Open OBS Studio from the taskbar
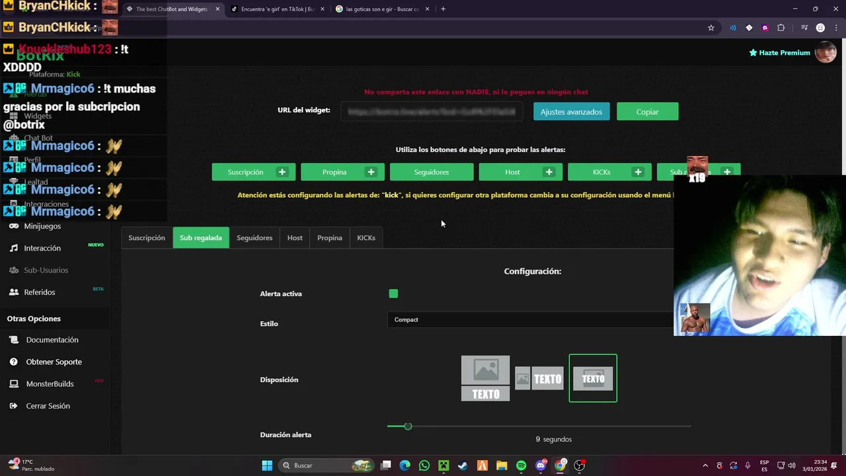 (x=580, y=465)
